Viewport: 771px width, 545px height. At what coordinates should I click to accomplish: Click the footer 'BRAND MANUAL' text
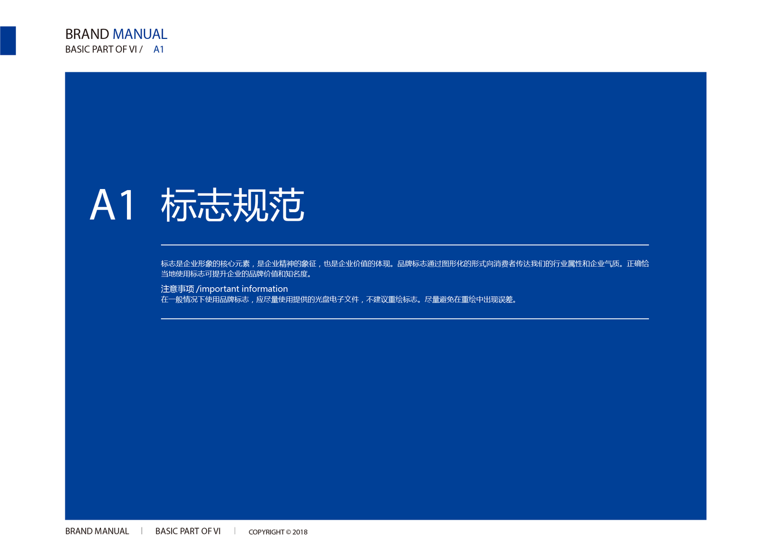[x=97, y=531]
